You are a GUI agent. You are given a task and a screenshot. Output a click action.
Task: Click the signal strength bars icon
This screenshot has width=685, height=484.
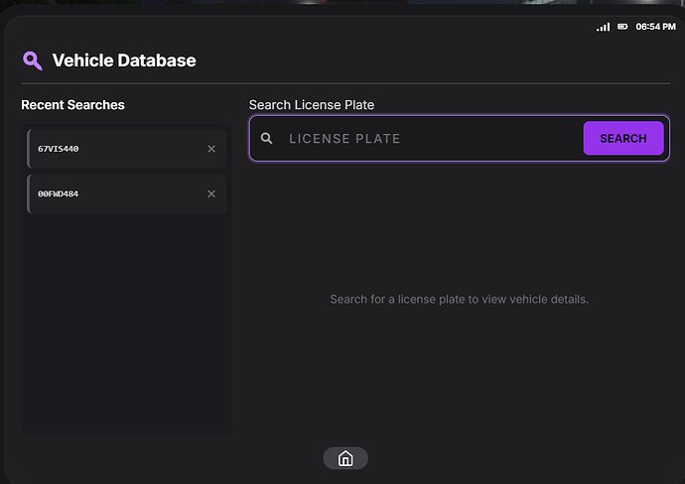tap(603, 27)
